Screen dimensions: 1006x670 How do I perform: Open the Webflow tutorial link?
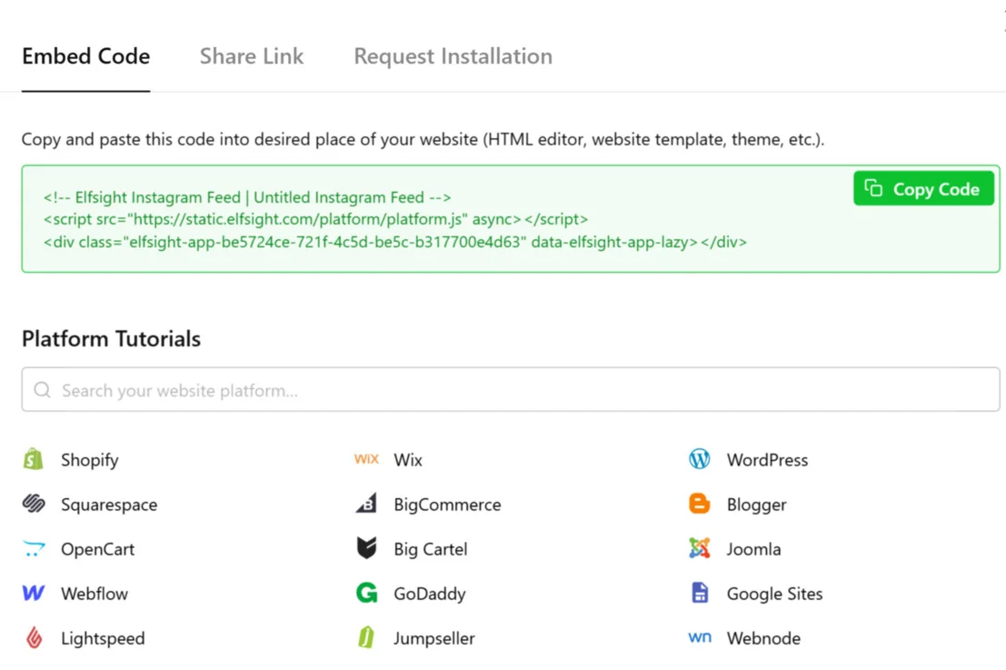point(95,594)
